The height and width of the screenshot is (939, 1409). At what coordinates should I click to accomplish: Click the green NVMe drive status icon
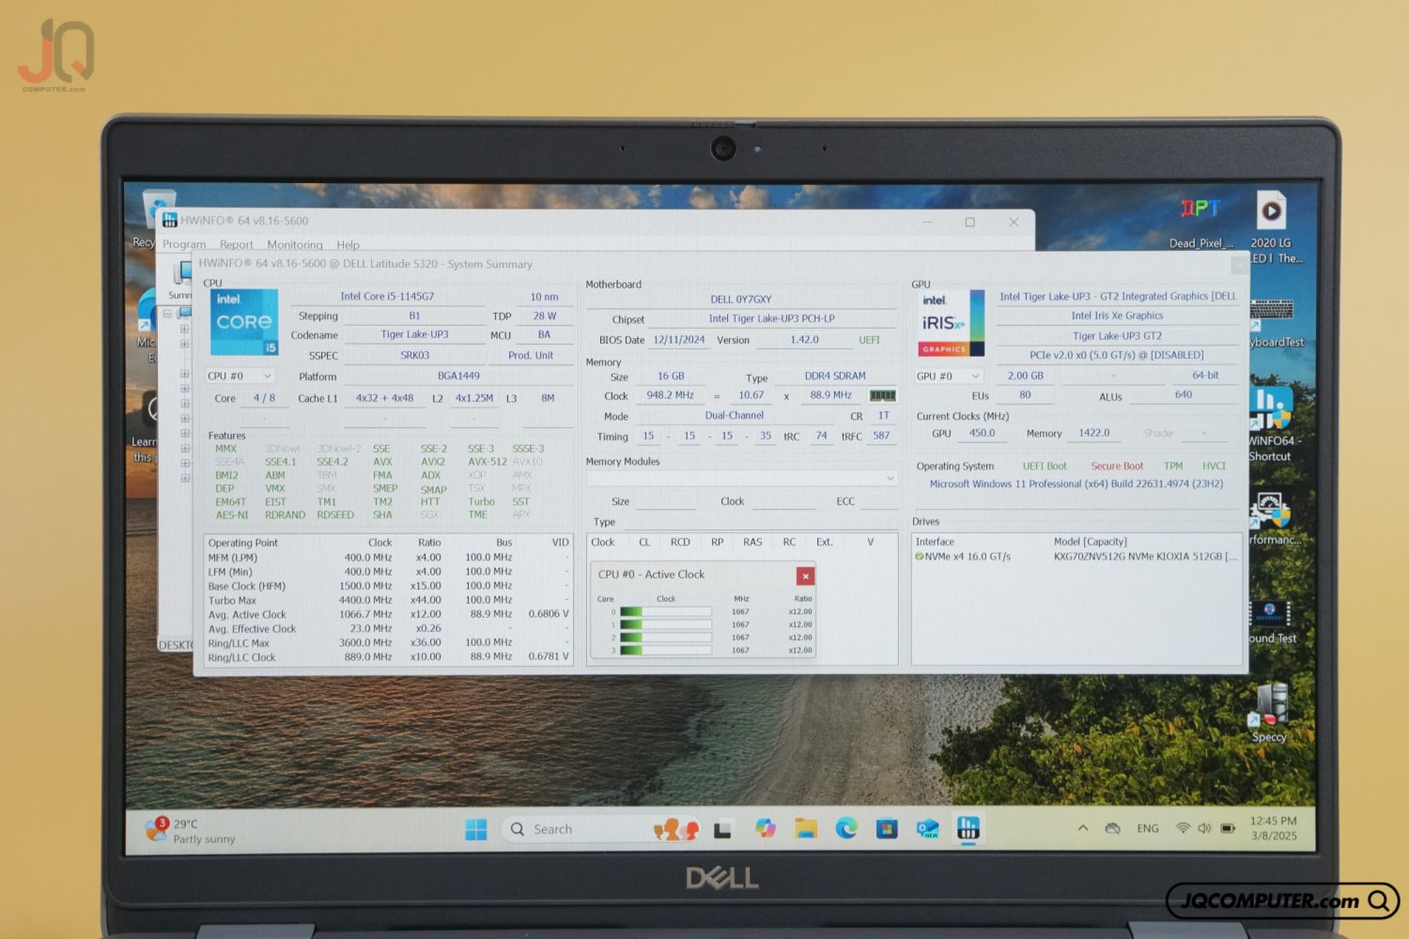(x=920, y=557)
